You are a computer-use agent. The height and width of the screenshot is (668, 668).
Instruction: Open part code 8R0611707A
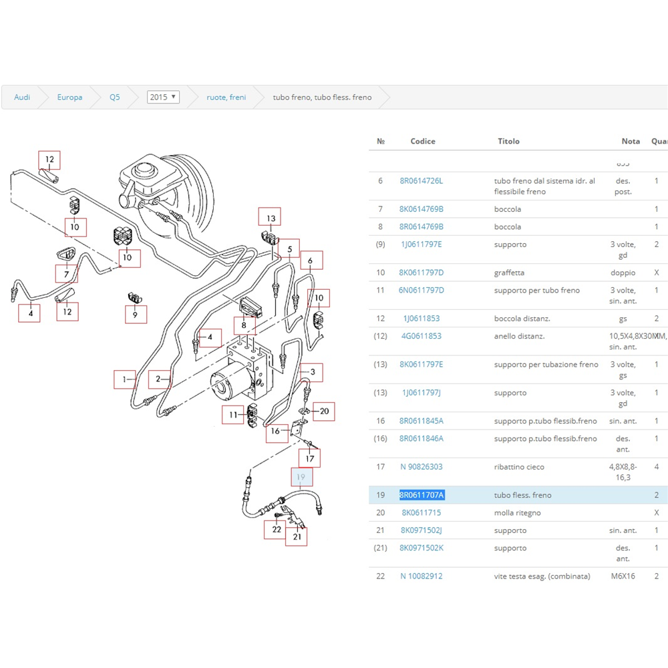pos(422,495)
